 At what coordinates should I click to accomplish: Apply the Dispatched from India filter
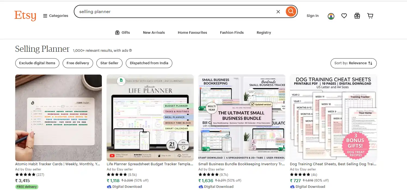[149, 63]
